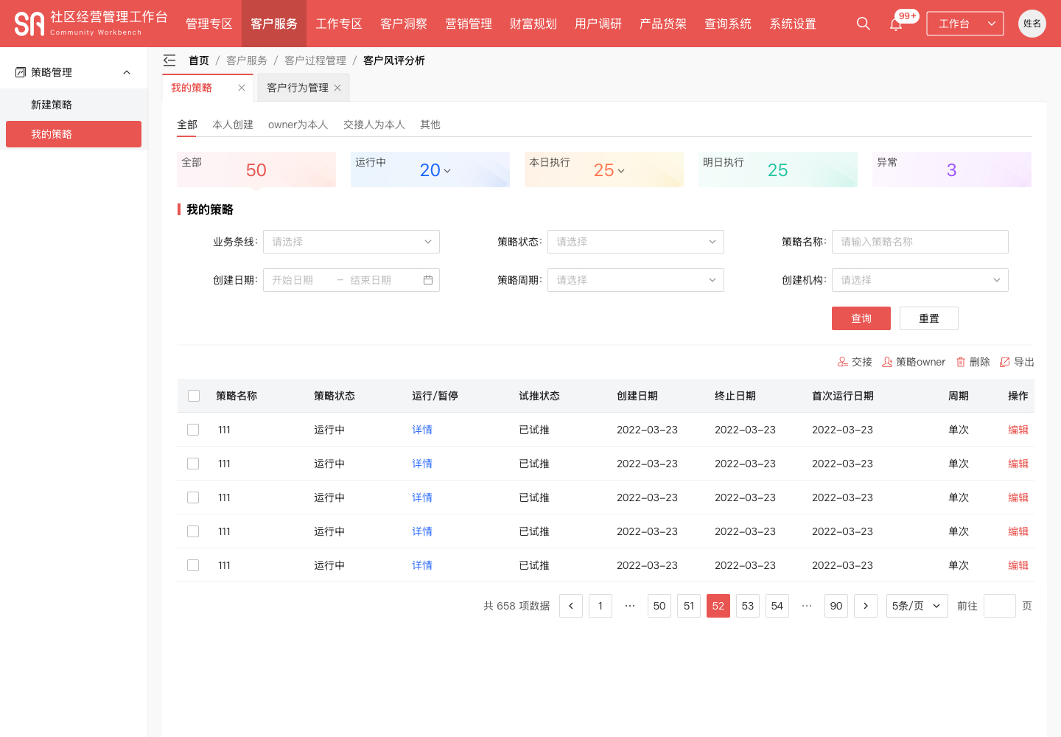1061x737 pixels.
Task: Click the 重置 button
Action: (929, 318)
